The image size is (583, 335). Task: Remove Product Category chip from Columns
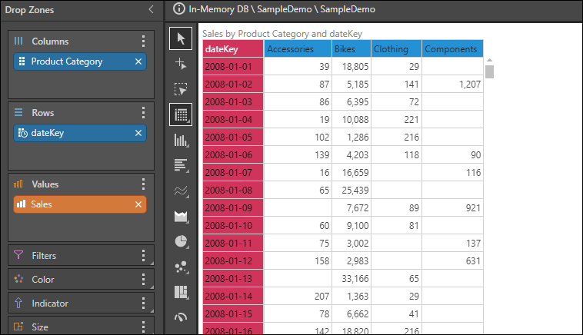coord(138,61)
